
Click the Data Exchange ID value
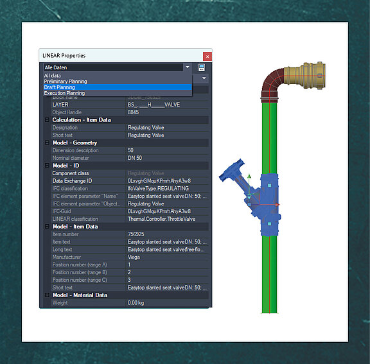[x=167, y=181]
